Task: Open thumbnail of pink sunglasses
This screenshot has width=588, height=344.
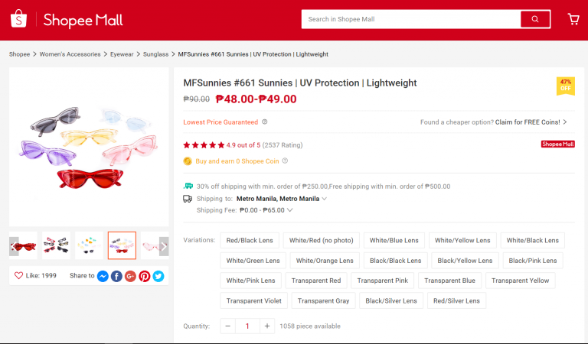Action: click(x=155, y=245)
